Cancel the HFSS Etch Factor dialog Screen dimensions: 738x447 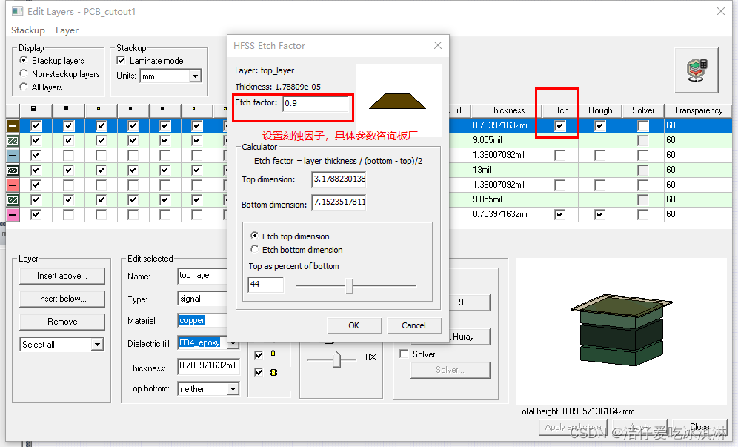(413, 325)
